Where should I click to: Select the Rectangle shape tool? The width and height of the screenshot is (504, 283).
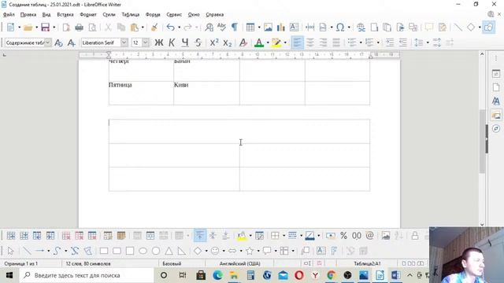(x=104, y=251)
